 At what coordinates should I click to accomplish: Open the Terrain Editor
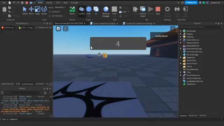(x=72, y=10)
